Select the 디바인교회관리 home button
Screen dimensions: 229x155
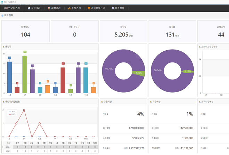click(x=12, y=8)
